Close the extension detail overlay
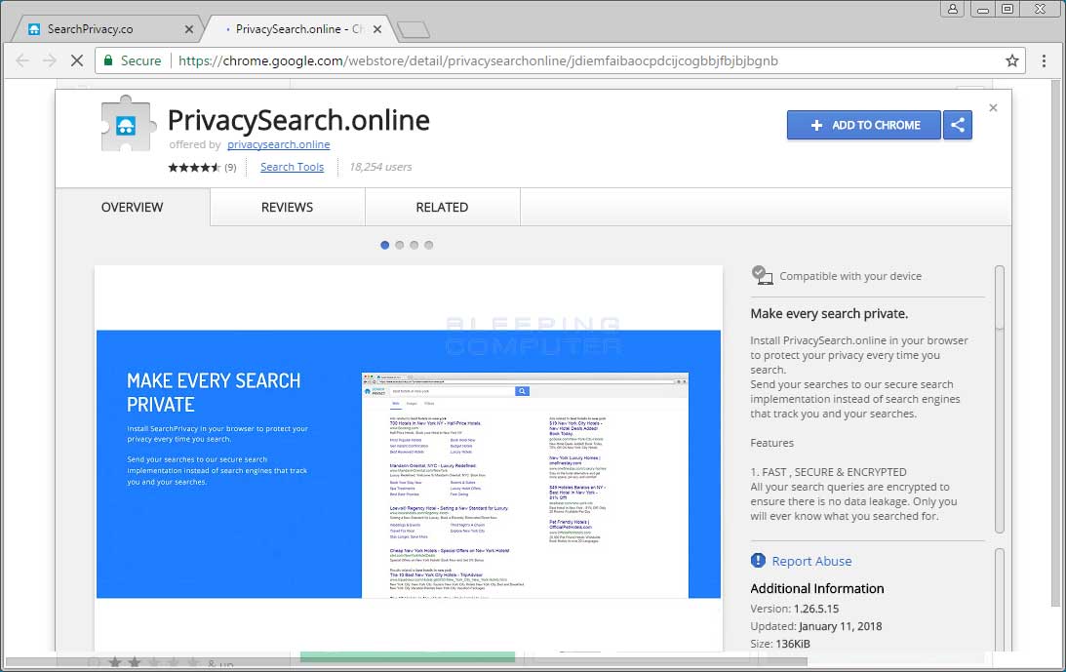Viewport: 1066px width, 672px height. [993, 108]
